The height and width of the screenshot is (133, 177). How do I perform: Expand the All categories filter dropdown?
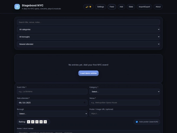(x=88, y=30)
